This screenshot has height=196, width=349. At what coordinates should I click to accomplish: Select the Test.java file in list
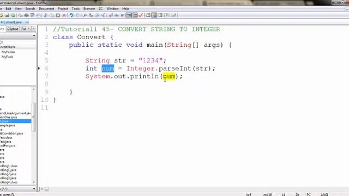click(x=5, y=142)
